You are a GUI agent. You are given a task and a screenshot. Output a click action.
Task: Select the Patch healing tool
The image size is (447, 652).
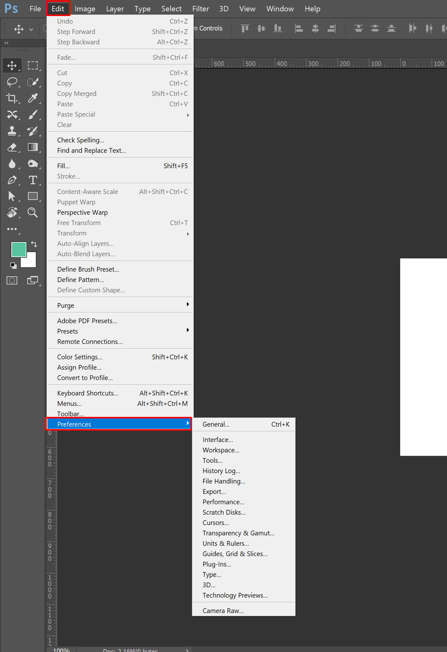pyautogui.click(x=12, y=115)
